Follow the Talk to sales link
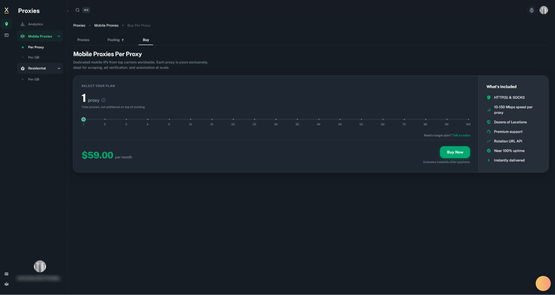Viewport: 555px width, 295px height. 461,136
